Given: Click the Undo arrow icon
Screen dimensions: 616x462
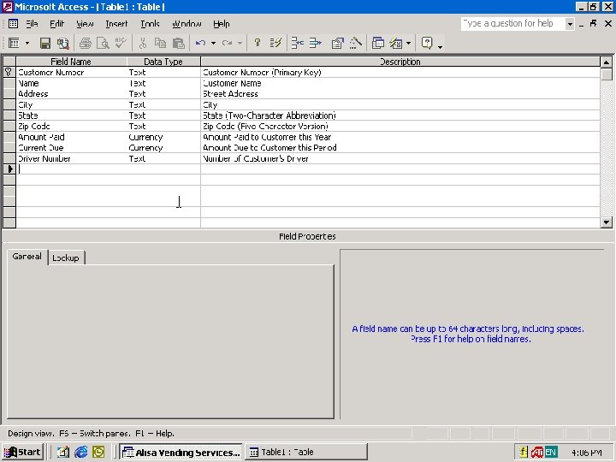Looking at the screenshot, I should 201,43.
